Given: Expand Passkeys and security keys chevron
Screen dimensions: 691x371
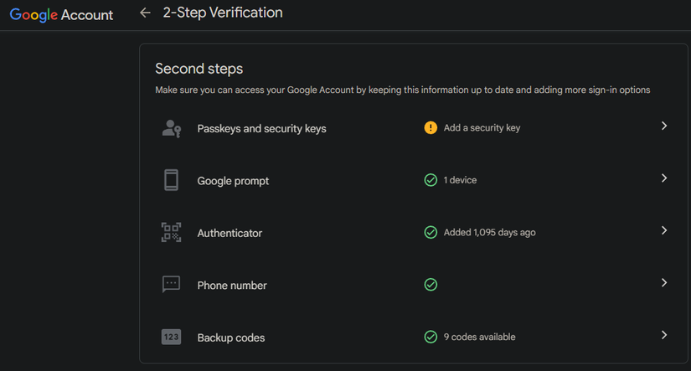Looking at the screenshot, I should coord(664,126).
